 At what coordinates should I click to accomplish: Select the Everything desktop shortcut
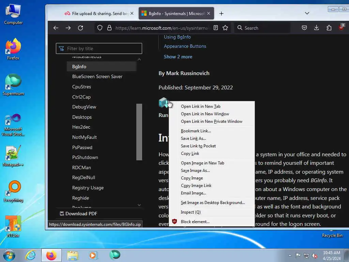13,191
